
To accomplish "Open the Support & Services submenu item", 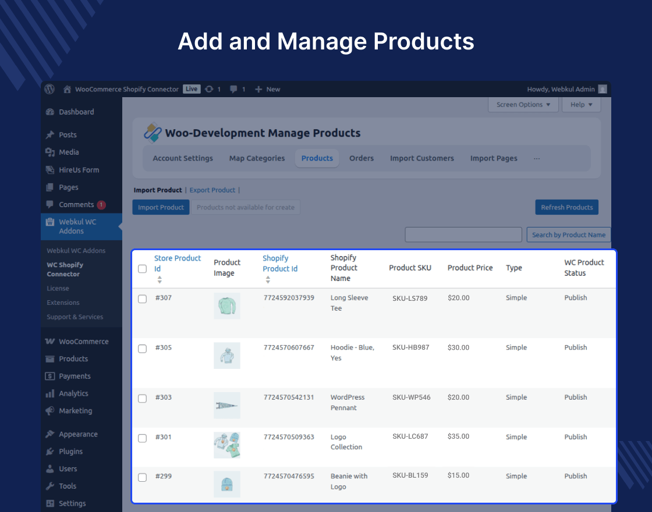I will pos(75,317).
